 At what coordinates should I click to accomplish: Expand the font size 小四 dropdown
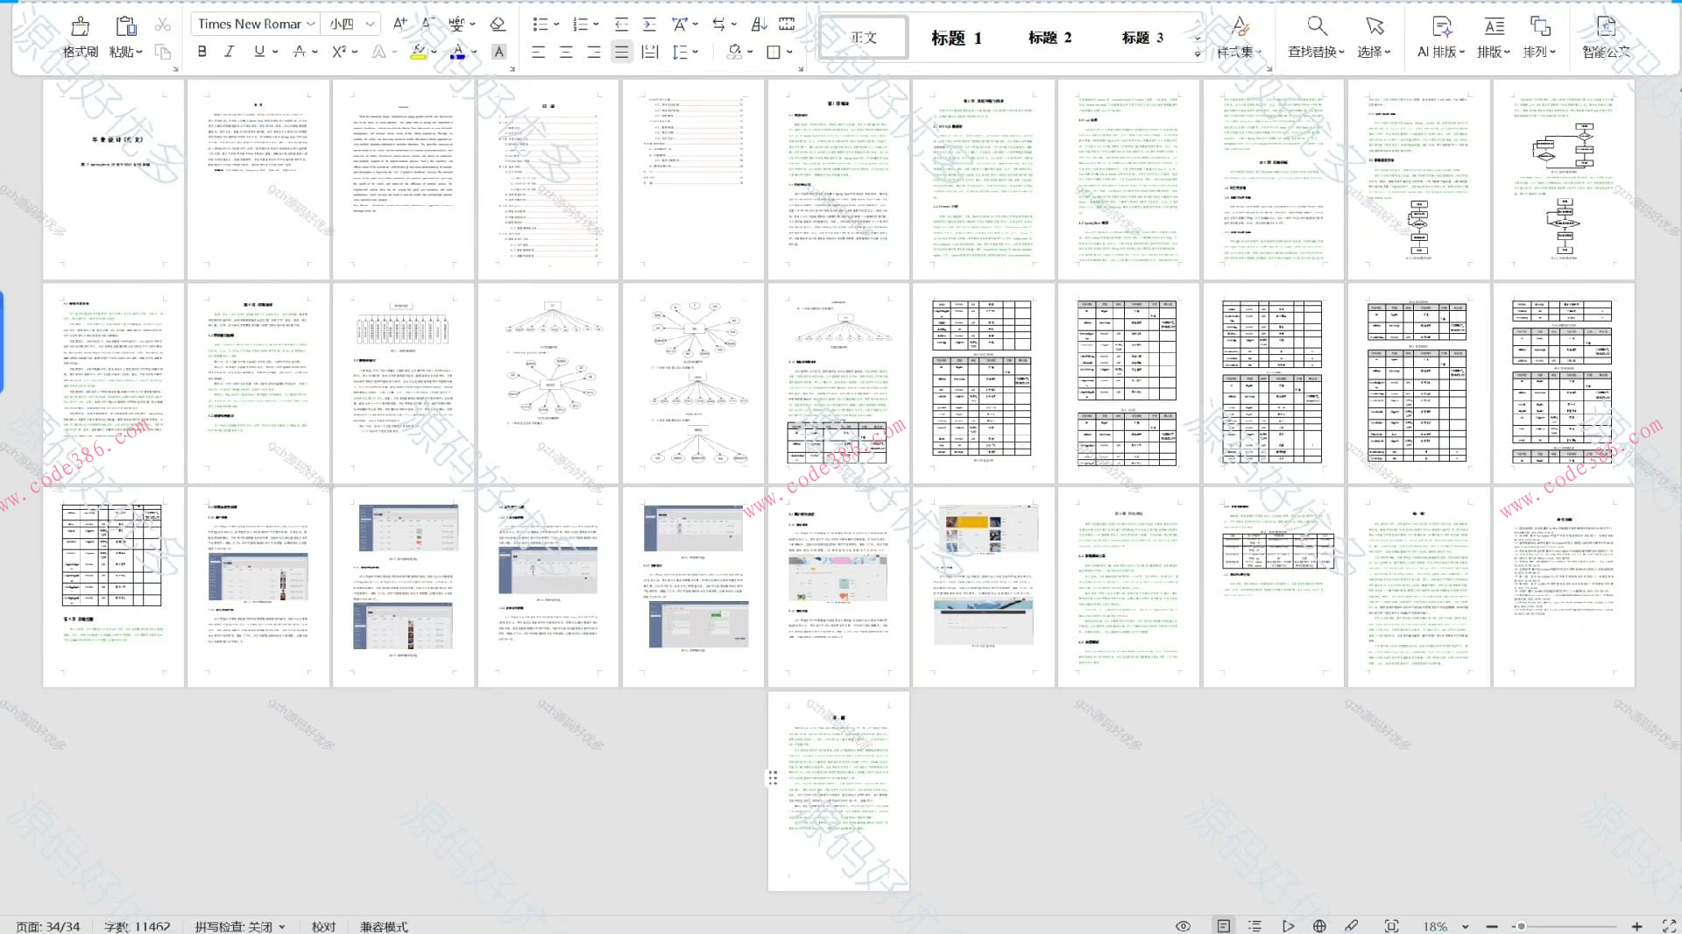pos(371,24)
